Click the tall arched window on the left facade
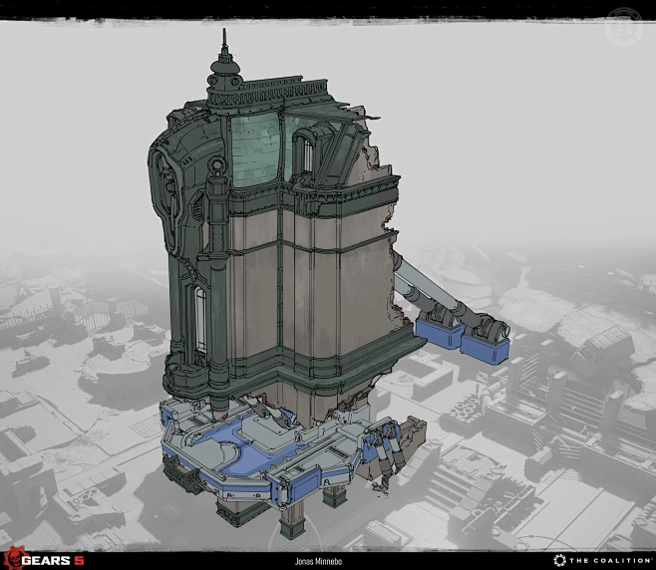The width and height of the screenshot is (656, 570). pyautogui.click(x=201, y=320)
